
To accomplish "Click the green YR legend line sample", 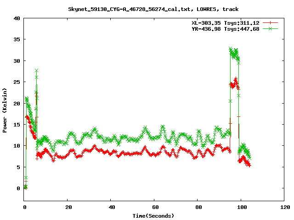I will 270,28.
